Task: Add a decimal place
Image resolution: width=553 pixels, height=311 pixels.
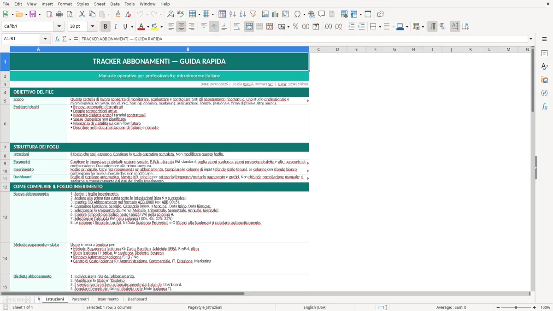Action: [x=328, y=27]
